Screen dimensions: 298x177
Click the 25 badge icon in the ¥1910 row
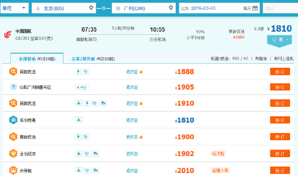click(95, 103)
